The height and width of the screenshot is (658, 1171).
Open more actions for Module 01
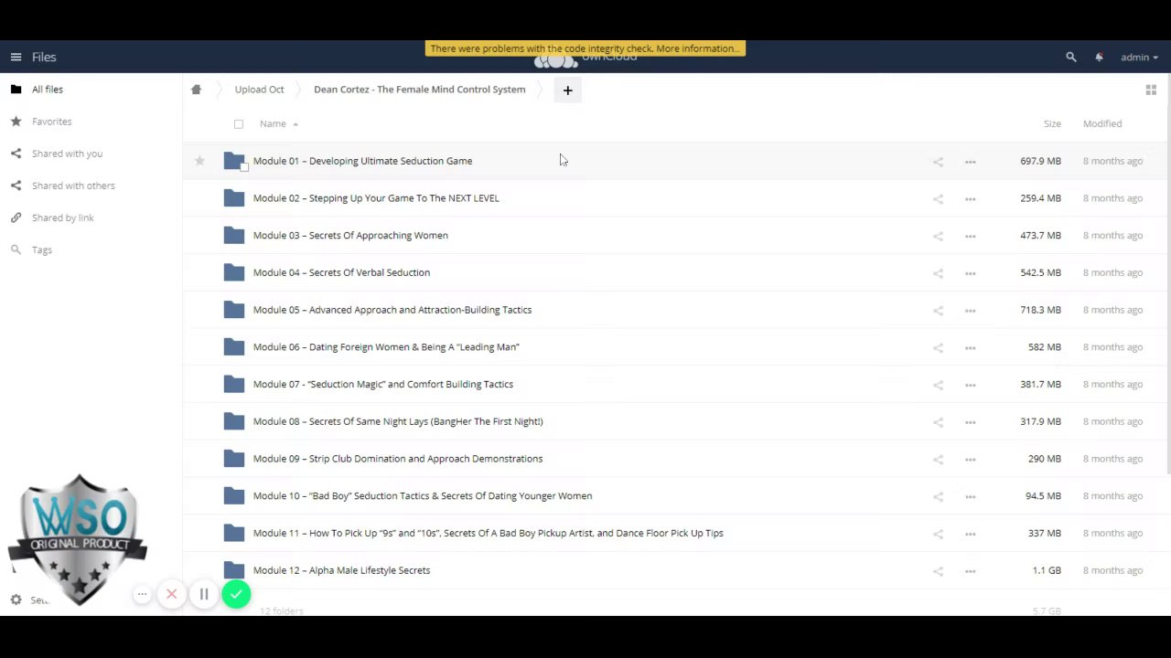970,162
